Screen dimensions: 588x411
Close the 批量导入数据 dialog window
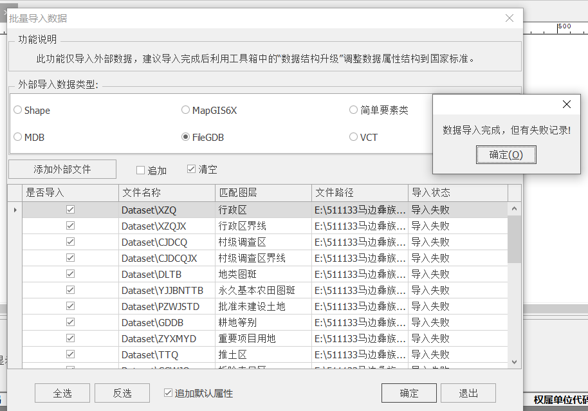coord(510,19)
